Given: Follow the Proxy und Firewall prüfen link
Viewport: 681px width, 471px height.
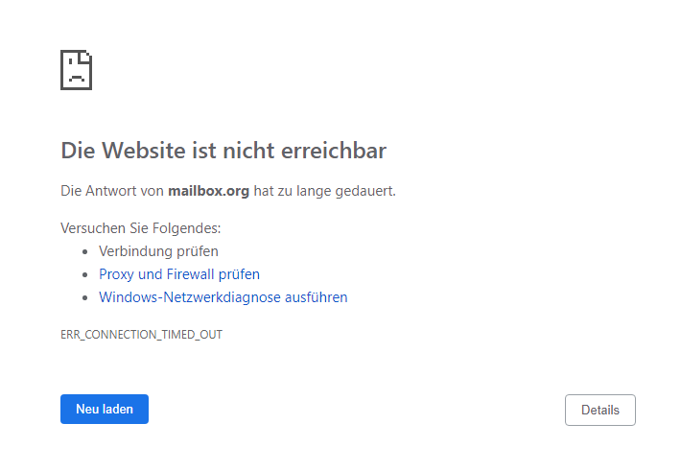Looking at the screenshot, I should click(x=179, y=274).
